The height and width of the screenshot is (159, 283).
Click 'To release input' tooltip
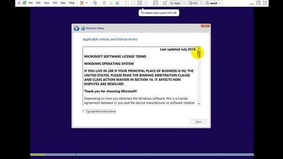(159, 13)
